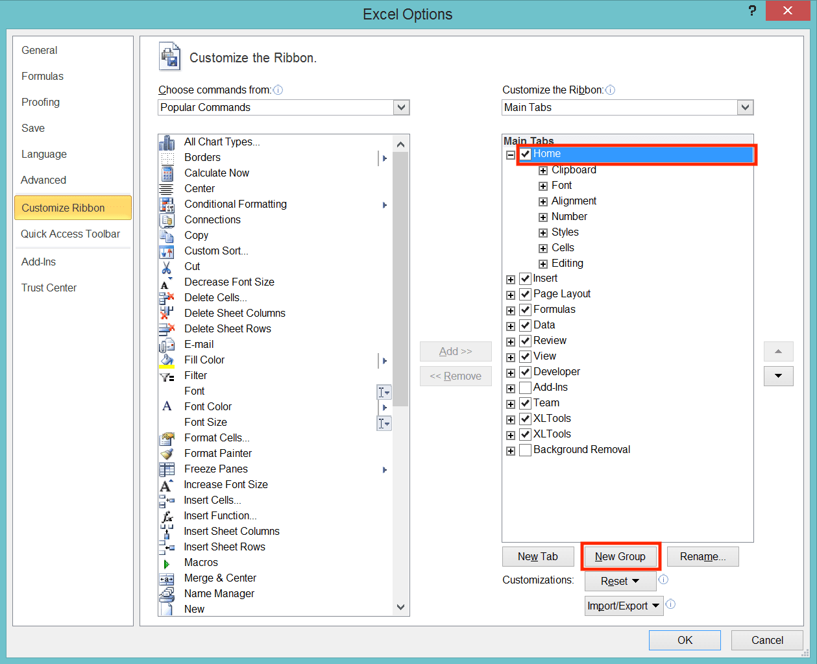Click the Increase Font Size icon
This screenshot has height=664, width=817.
[167, 485]
